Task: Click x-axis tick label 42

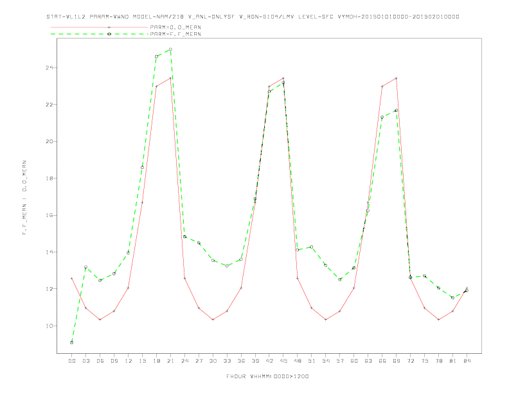Action: pyautogui.click(x=269, y=361)
